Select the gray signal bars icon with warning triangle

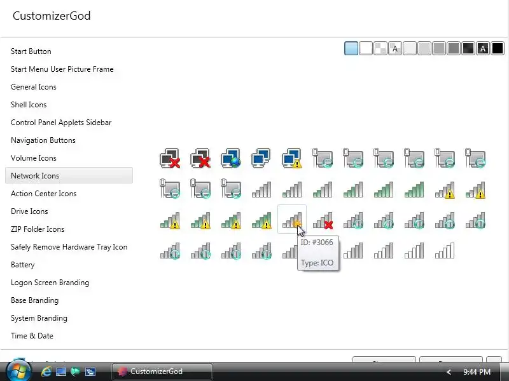pyautogui.click(x=444, y=189)
